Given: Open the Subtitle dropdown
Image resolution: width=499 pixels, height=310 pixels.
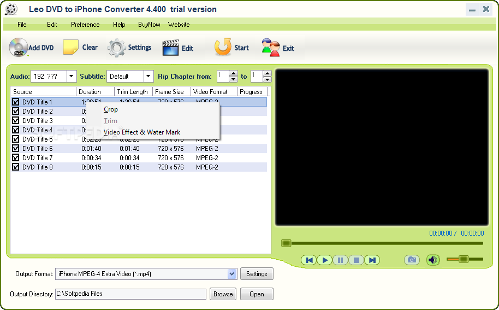Looking at the screenshot, I should tap(148, 77).
